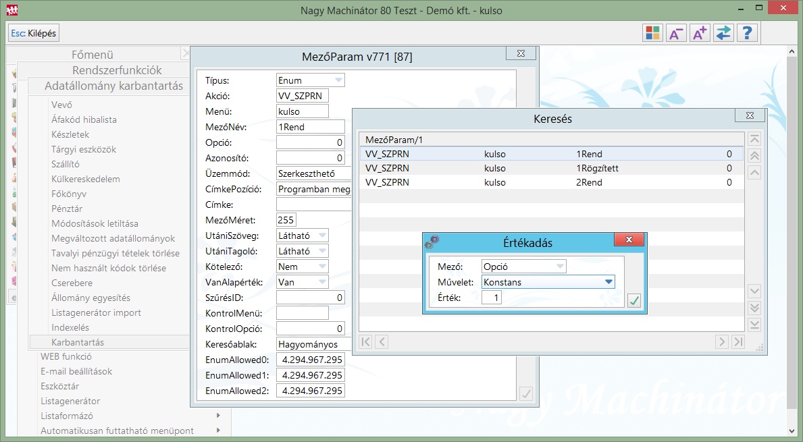Open the Mező dropdown showing Opció
Viewport: 803px width, 442px height.
click(x=559, y=267)
